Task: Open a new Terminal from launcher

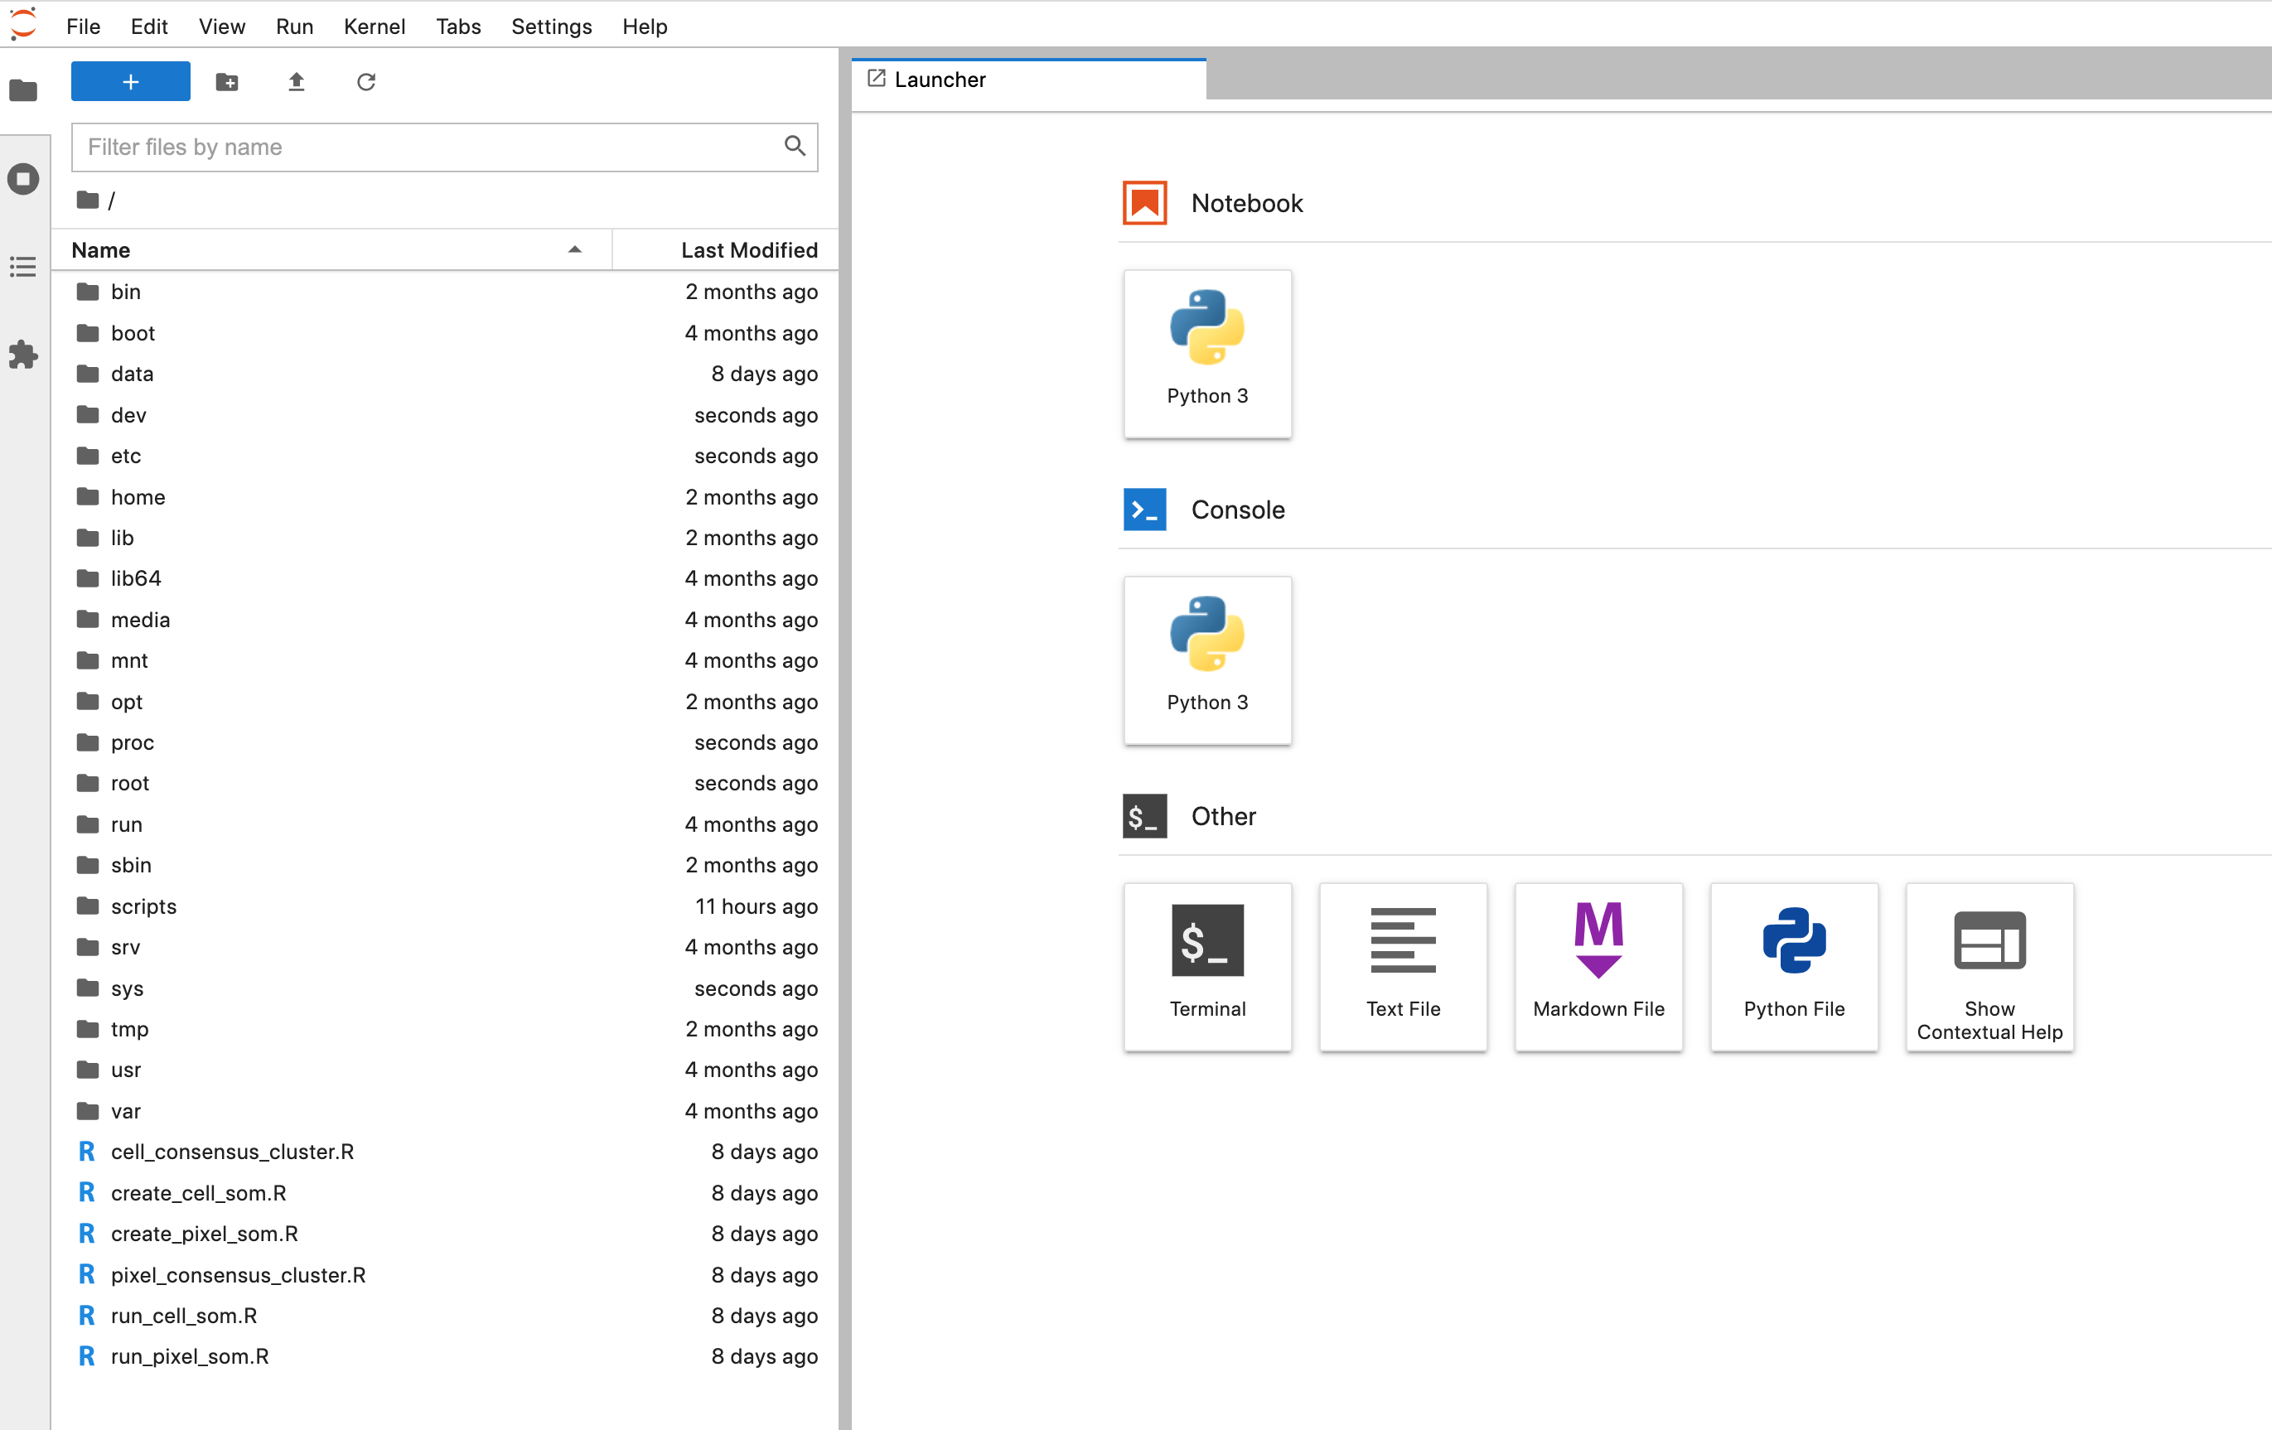Action: point(1206,966)
